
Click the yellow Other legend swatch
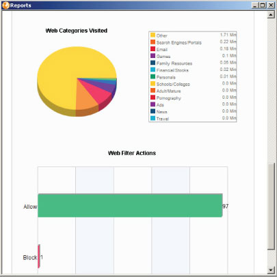click(x=153, y=35)
